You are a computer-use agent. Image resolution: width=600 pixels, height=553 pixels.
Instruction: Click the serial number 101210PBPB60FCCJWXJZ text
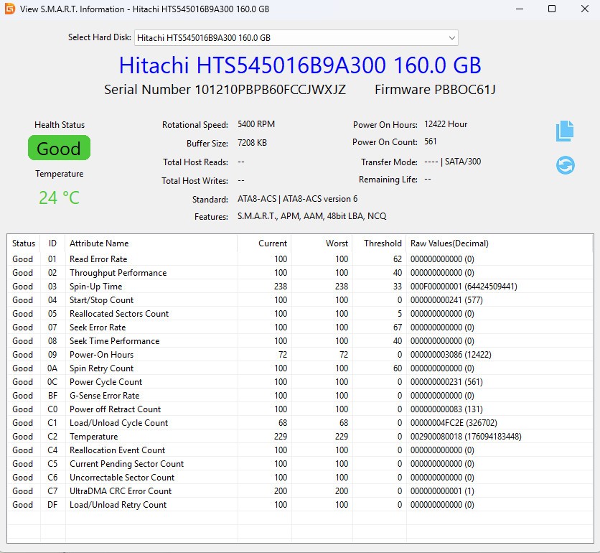[270, 90]
